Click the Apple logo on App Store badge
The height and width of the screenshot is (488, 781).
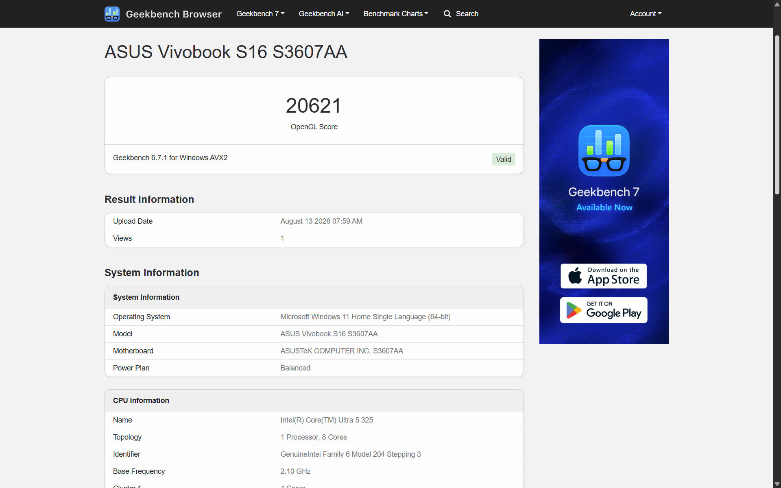[x=575, y=276]
